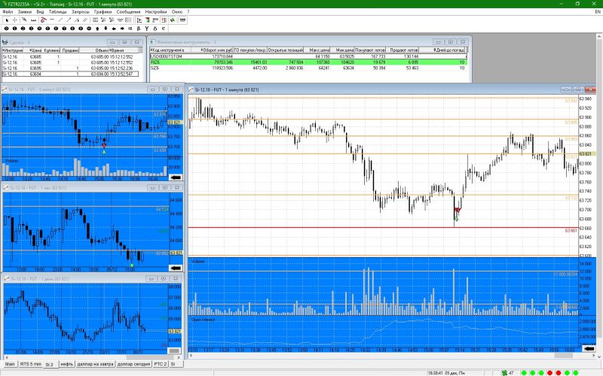Click the green chart icon in toolbar
This screenshot has width=603, height=376.
(x=173, y=20)
